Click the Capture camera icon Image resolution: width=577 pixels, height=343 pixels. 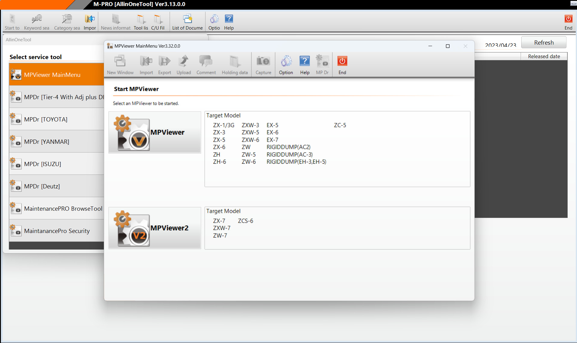pyautogui.click(x=263, y=65)
